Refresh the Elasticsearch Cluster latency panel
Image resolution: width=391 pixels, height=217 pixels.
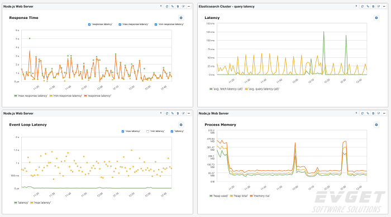[363, 7]
